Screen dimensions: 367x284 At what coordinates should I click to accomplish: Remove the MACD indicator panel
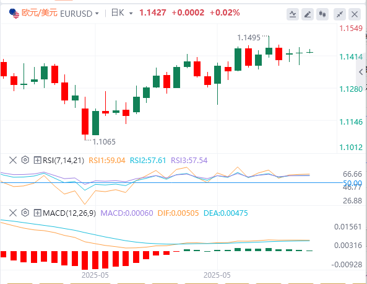coord(13,213)
